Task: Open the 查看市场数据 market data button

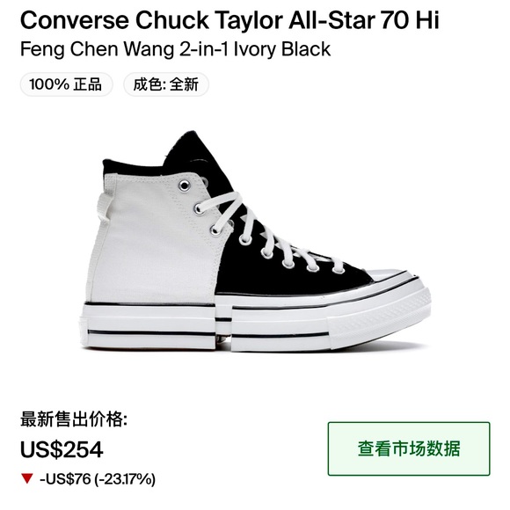Action: pyautogui.click(x=409, y=448)
